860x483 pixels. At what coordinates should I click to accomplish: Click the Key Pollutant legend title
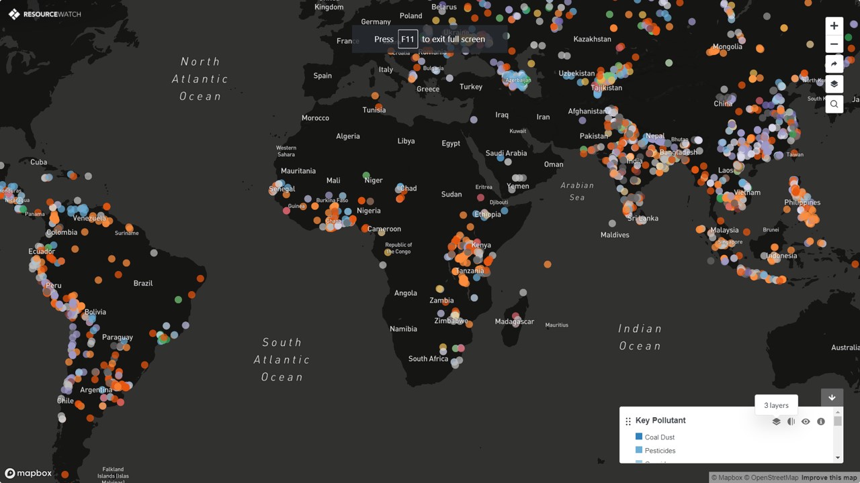660,421
